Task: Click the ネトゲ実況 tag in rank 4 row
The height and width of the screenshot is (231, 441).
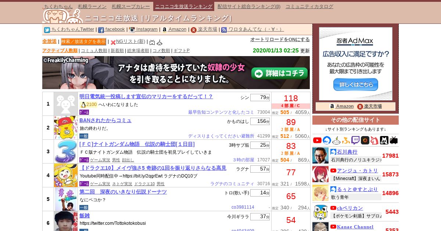Action: click(x=122, y=184)
